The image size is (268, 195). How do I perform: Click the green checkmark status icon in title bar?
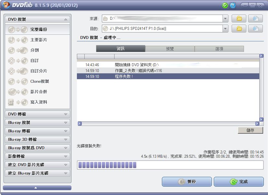pos(225,6)
